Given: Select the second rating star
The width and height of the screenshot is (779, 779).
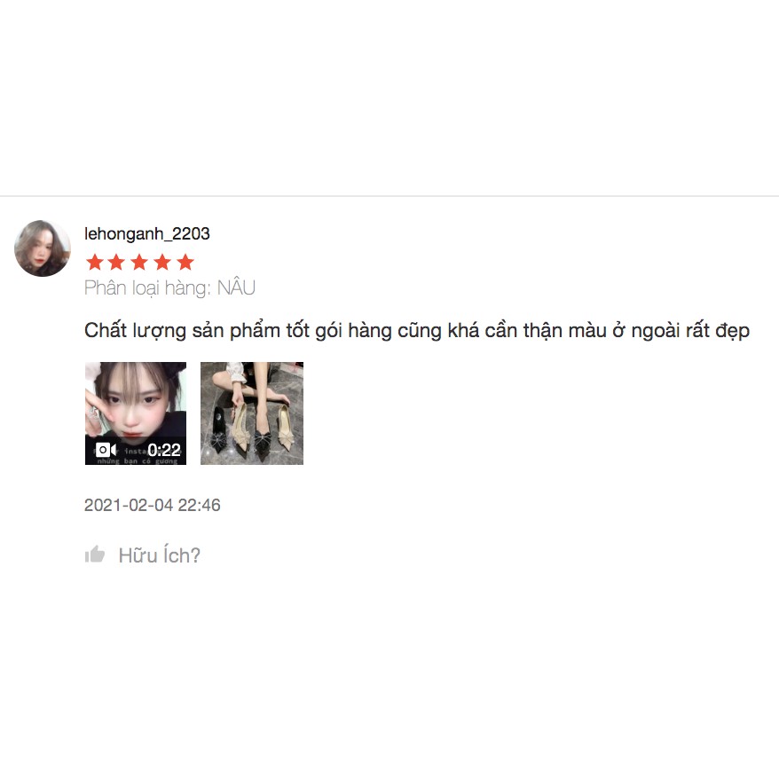Looking at the screenshot, I should click(x=117, y=262).
